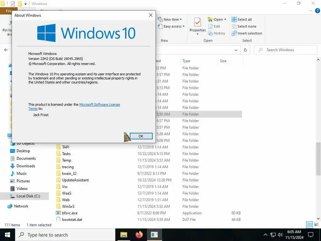The image size is (321, 241).
Task: Click the About Windows taskbar icon
Action: tap(155, 235)
